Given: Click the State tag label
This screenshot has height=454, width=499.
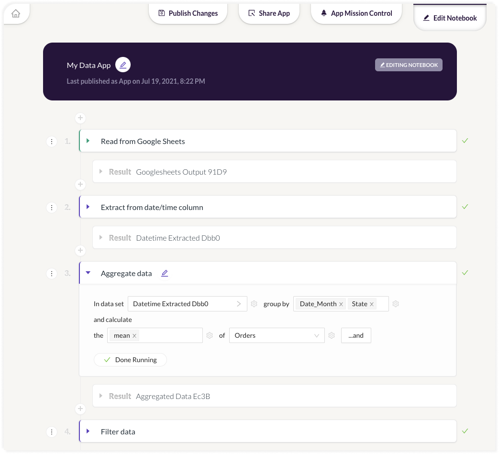Looking at the screenshot, I should click(x=360, y=304).
